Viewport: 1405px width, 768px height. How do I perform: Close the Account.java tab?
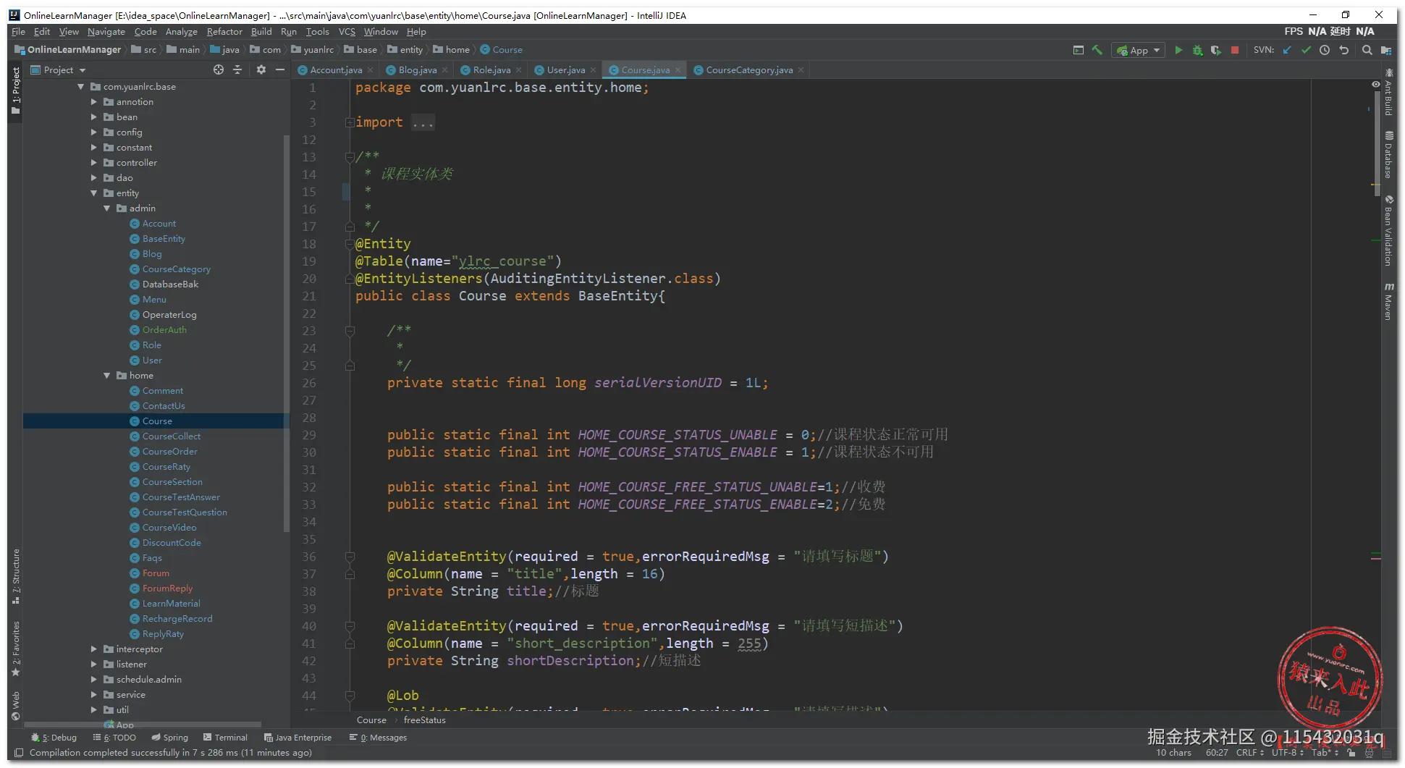pos(371,70)
